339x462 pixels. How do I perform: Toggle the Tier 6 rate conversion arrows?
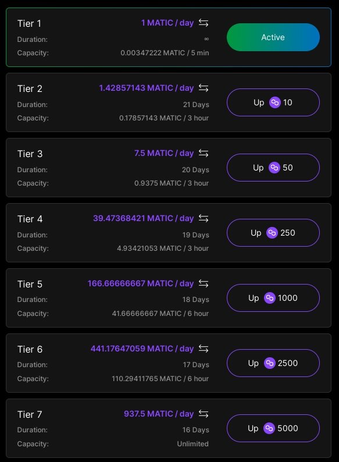point(204,349)
